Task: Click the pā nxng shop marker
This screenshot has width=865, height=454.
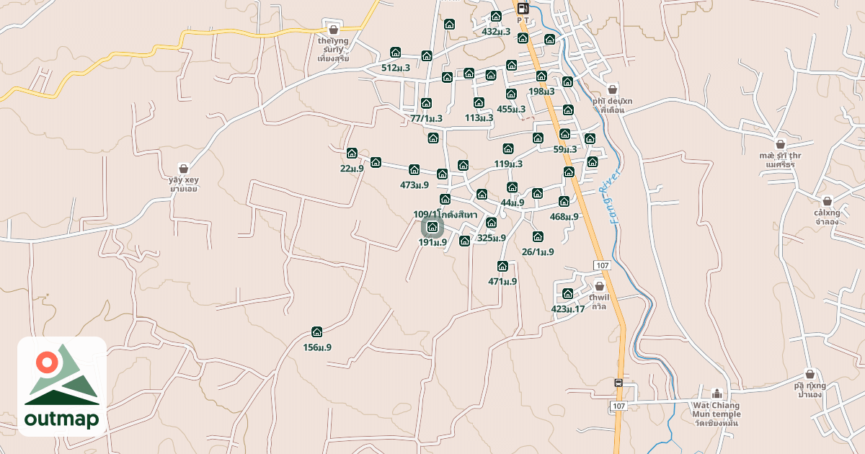Action: [810, 374]
